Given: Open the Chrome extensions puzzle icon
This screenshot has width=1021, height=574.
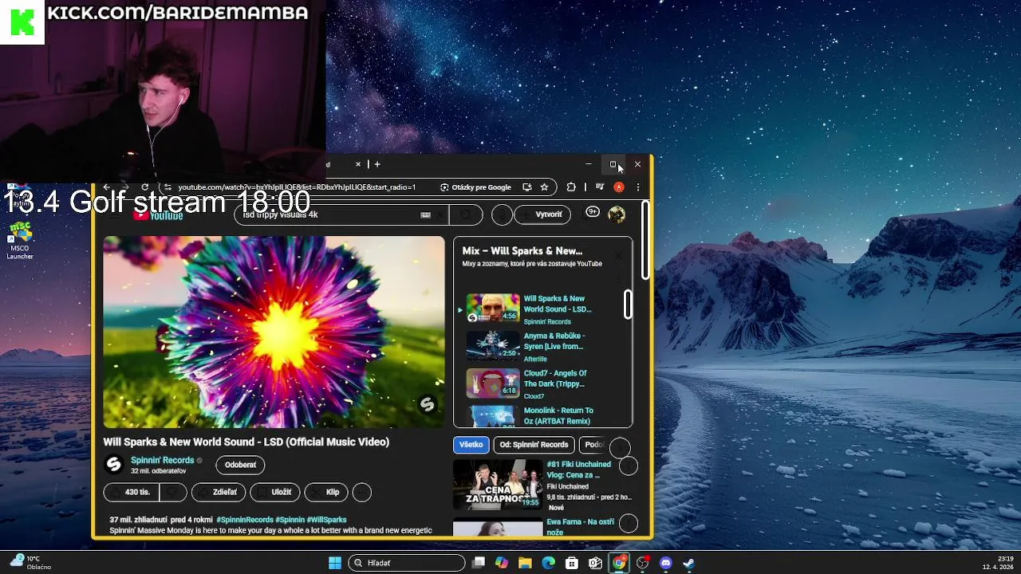Looking at the screenshot, I should [571, 187].
